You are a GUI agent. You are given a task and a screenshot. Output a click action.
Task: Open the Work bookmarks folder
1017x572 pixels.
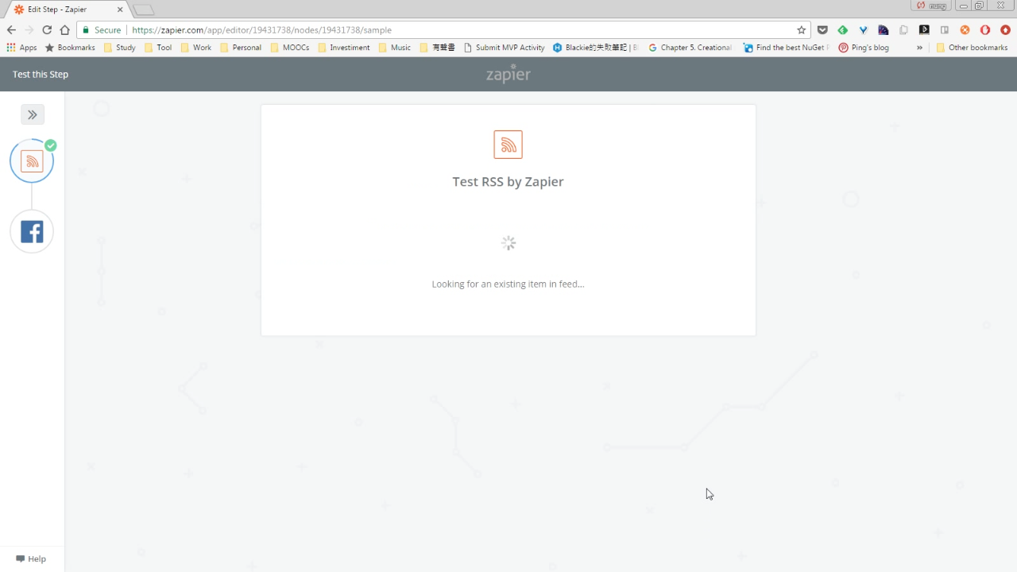[x=196, y=48]
